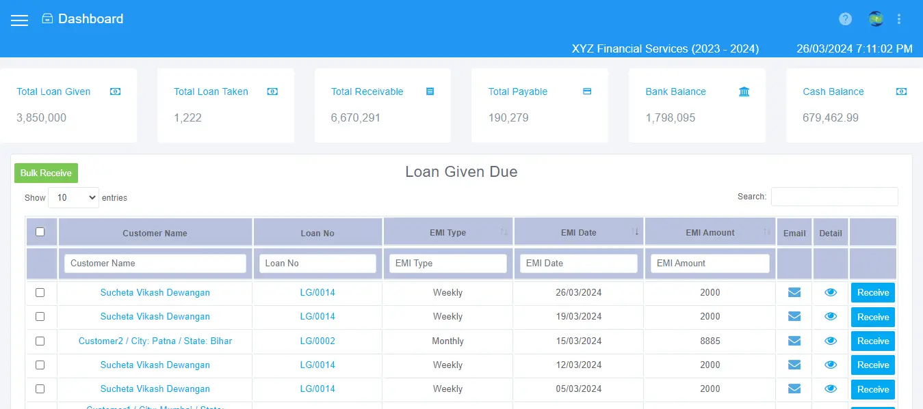
Task: Check the checkbox beside Customer2's Monthly EMI row
Action: pyautogui.click(x=40, y=341)
